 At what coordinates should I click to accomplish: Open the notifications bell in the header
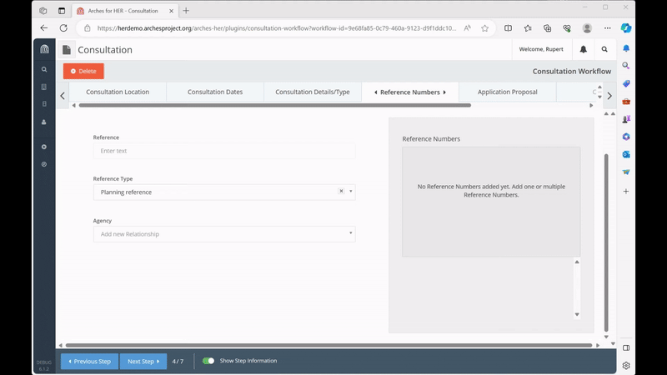pos(583,49)
